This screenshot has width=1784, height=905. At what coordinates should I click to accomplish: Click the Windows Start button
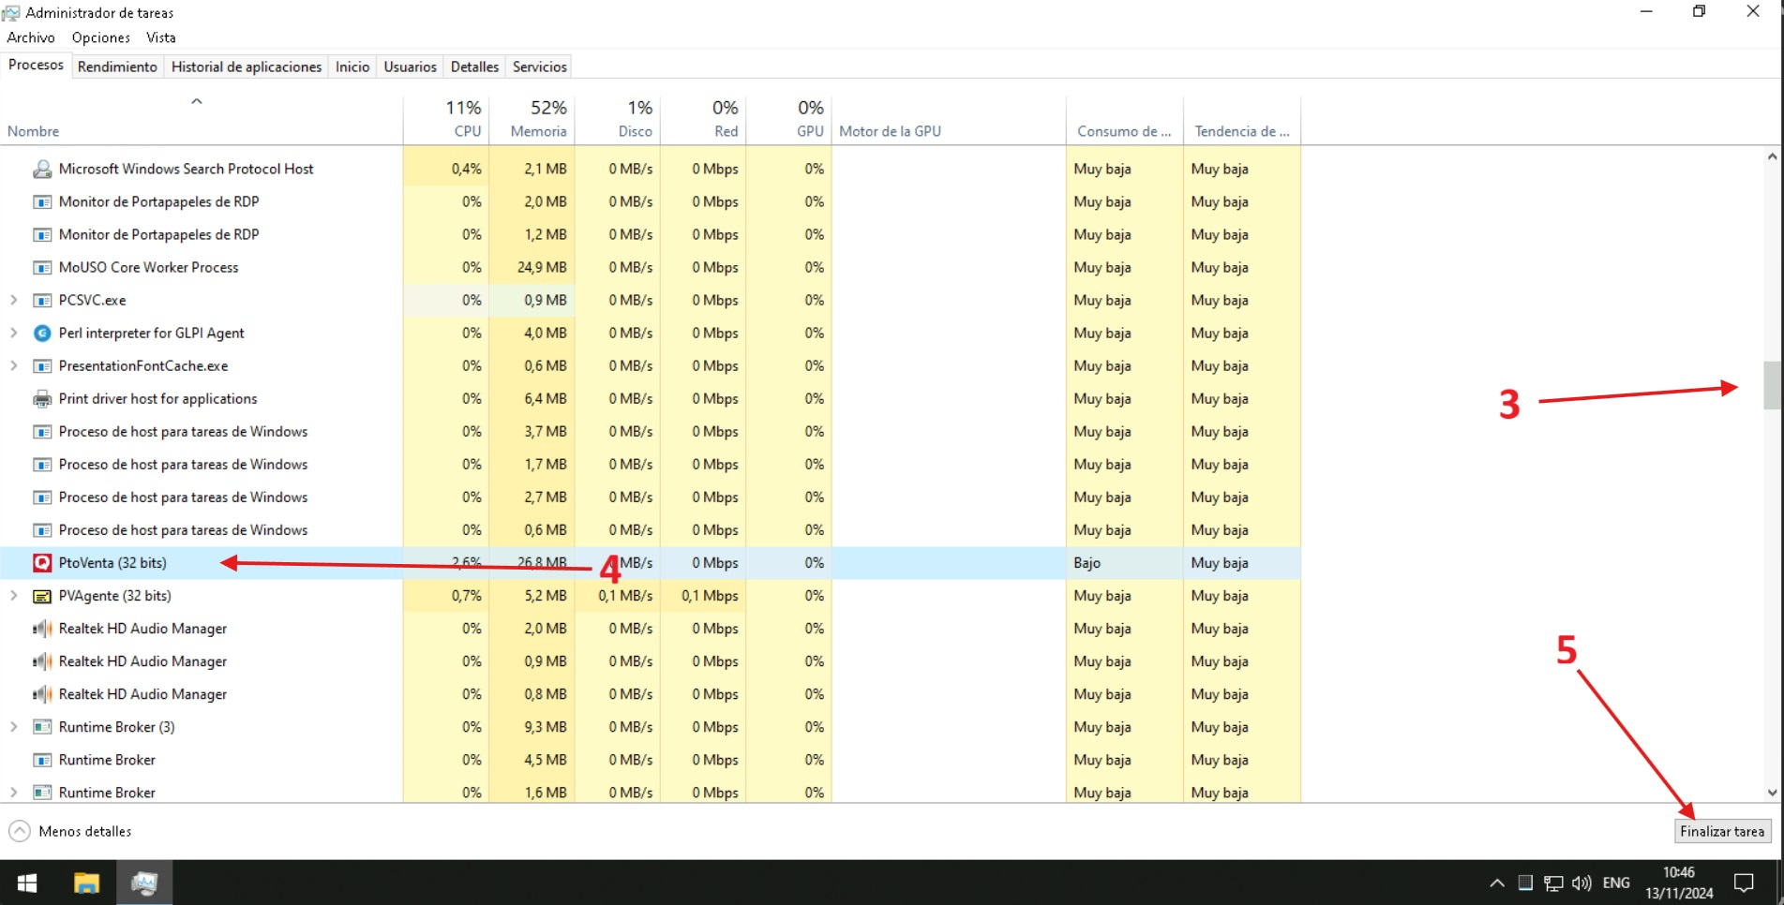tap(27, 883)
